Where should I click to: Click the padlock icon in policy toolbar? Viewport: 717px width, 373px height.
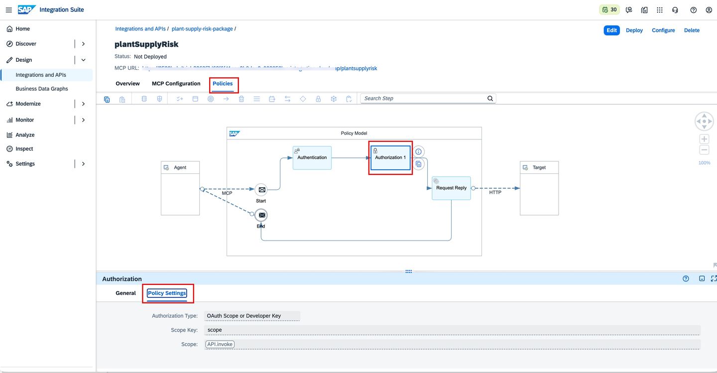point(318,99)
